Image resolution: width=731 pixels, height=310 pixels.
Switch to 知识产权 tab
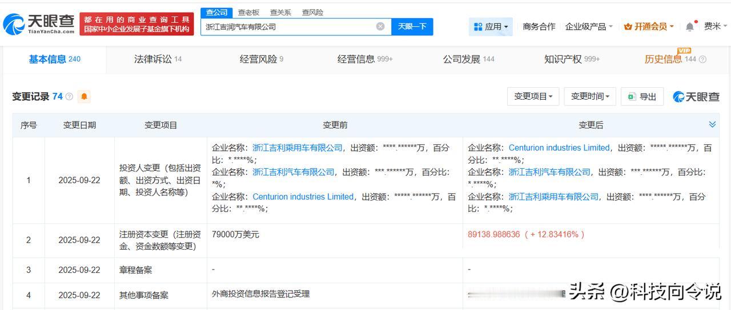pyautogui.click(x=572, y=59)
